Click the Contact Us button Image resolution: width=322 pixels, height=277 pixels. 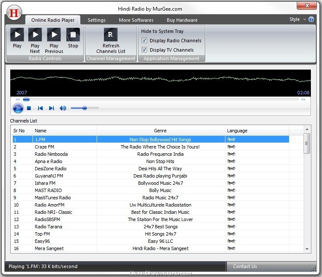pyautogui.click(x=245, y=266)
